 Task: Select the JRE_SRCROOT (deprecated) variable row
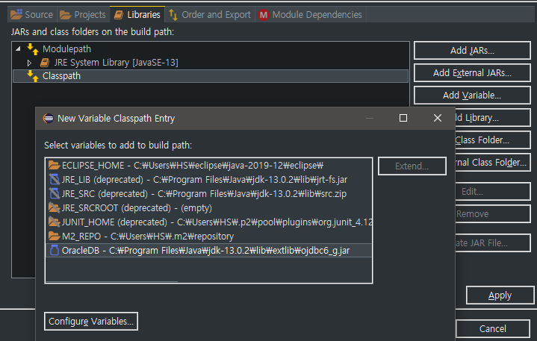click(209, 208)
